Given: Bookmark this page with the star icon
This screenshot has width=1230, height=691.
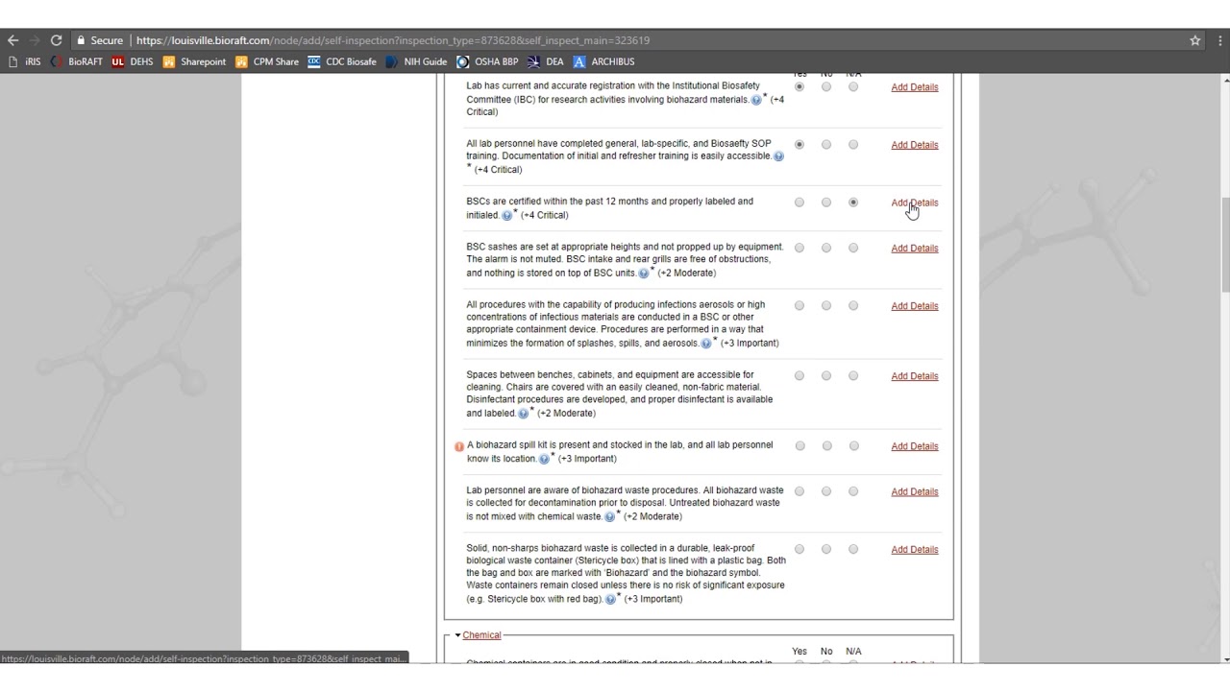Looking at the screenshot, I should (x=1195, y=40).
